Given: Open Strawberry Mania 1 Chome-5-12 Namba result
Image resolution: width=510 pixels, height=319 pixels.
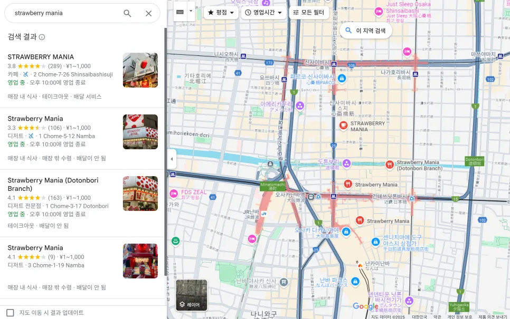Looking at the screenshot, I should (82, 138).
